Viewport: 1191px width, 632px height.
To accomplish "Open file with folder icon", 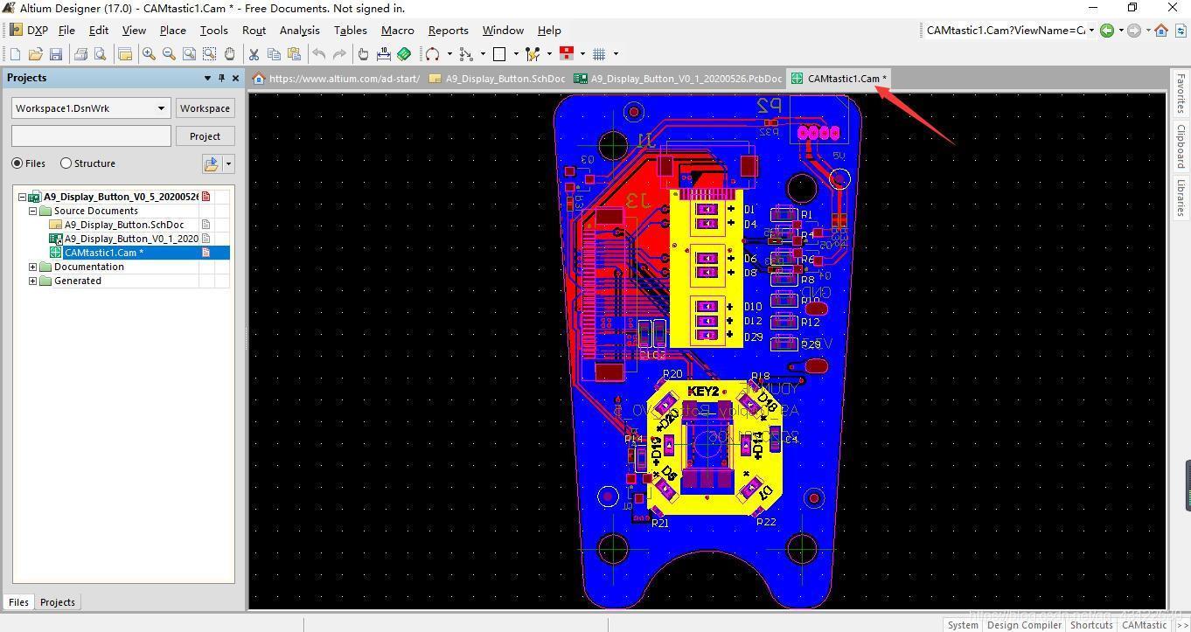I will click(x=35, y=54).
